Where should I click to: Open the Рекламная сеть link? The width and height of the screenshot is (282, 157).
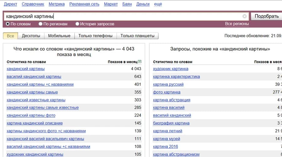pos(84,4)
